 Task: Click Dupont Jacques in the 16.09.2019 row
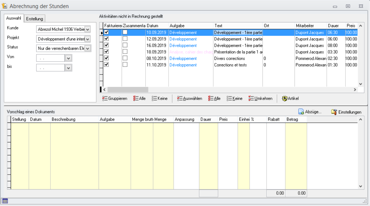pyautogui.click(x=311, y=46)
